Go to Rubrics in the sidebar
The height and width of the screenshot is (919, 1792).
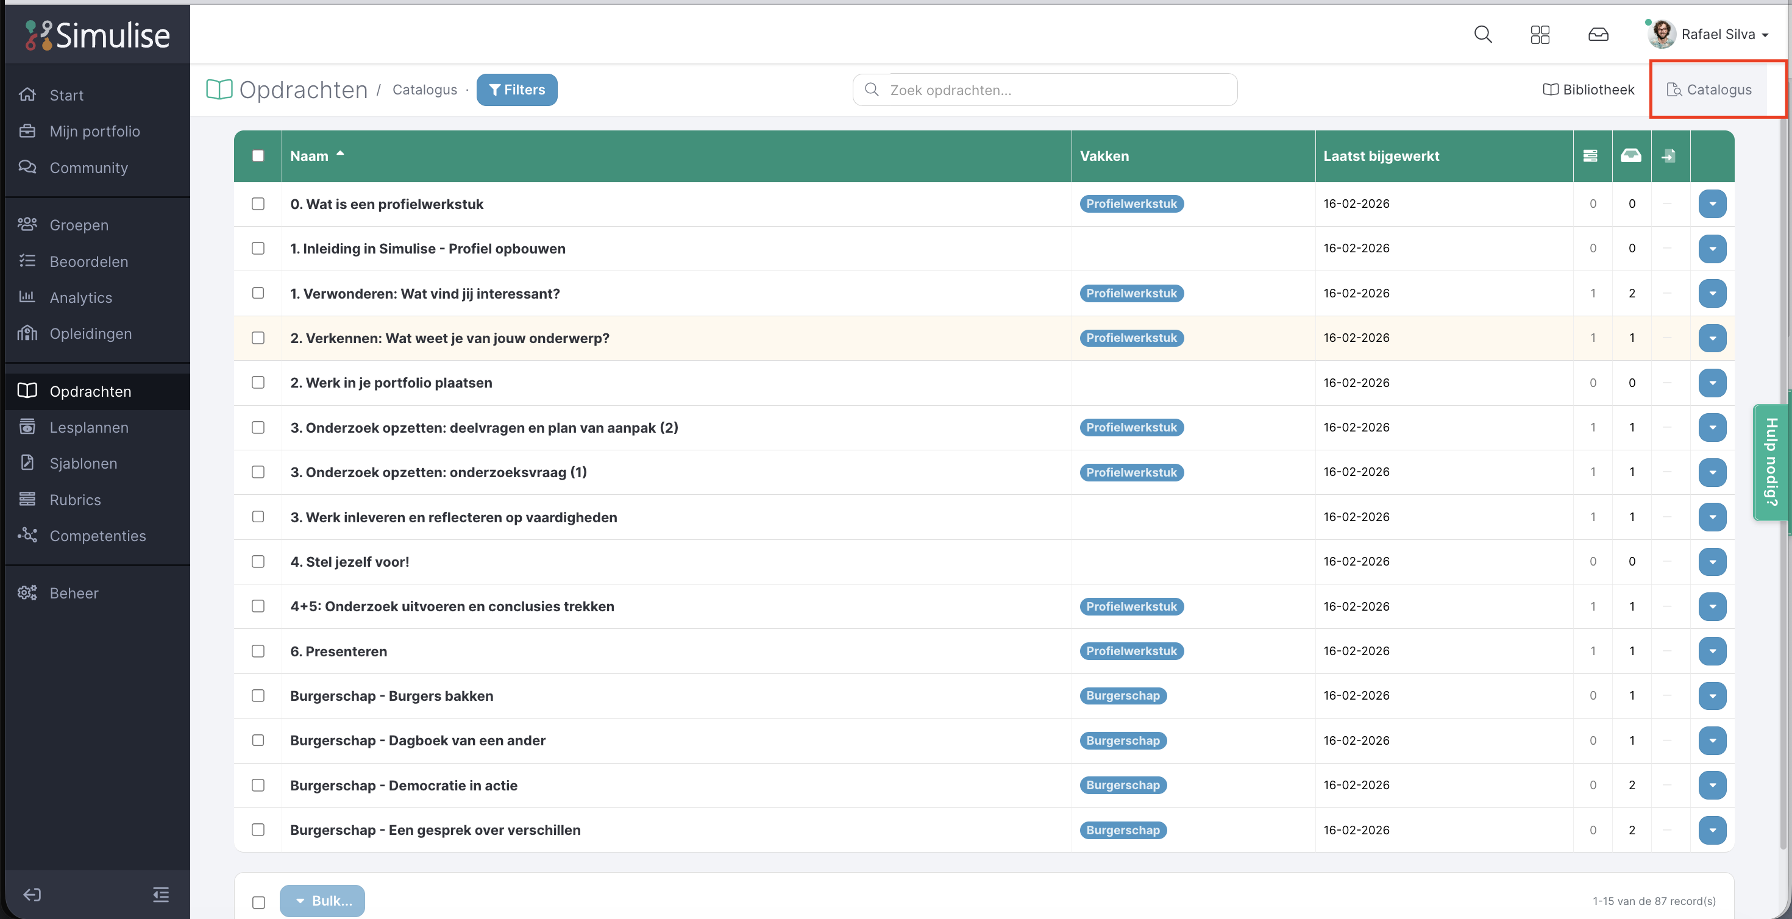[x=75, y=500]
